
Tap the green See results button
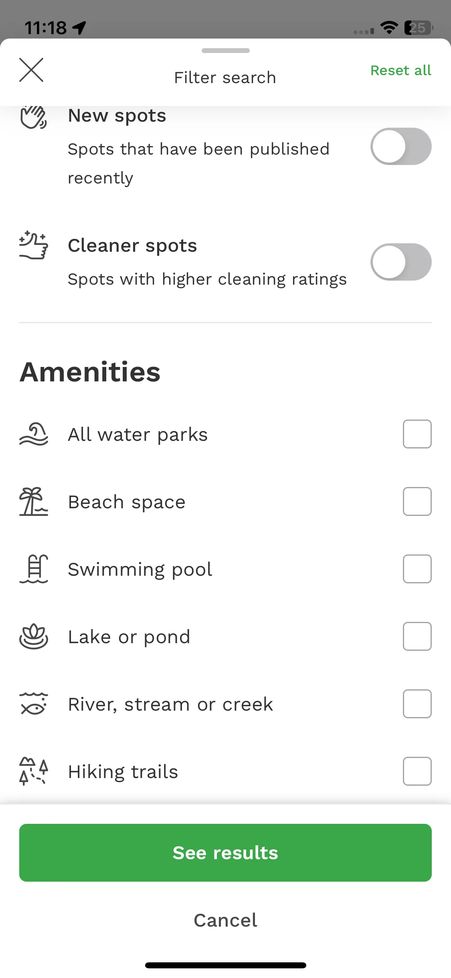(225, 853)
